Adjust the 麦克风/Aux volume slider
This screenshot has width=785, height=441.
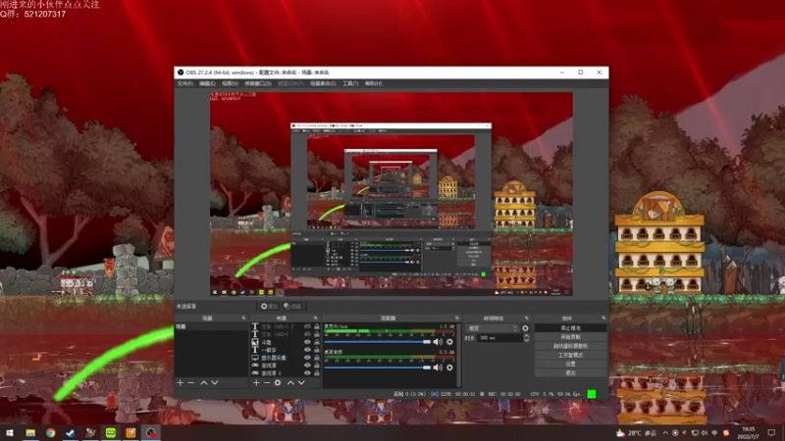coord(378,342)
